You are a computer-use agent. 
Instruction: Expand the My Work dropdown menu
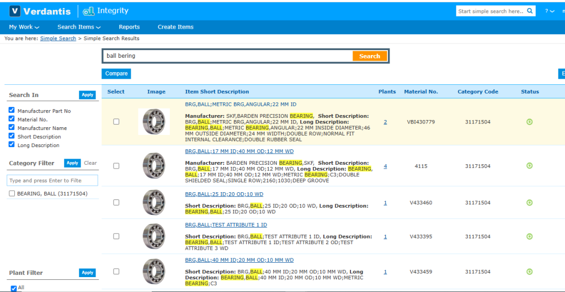tap(24, 27)
